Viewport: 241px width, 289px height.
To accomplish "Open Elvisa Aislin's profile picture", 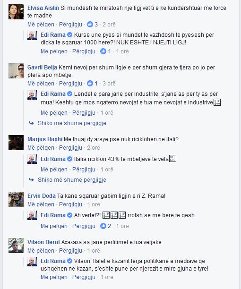I will [x=16, y=12].
